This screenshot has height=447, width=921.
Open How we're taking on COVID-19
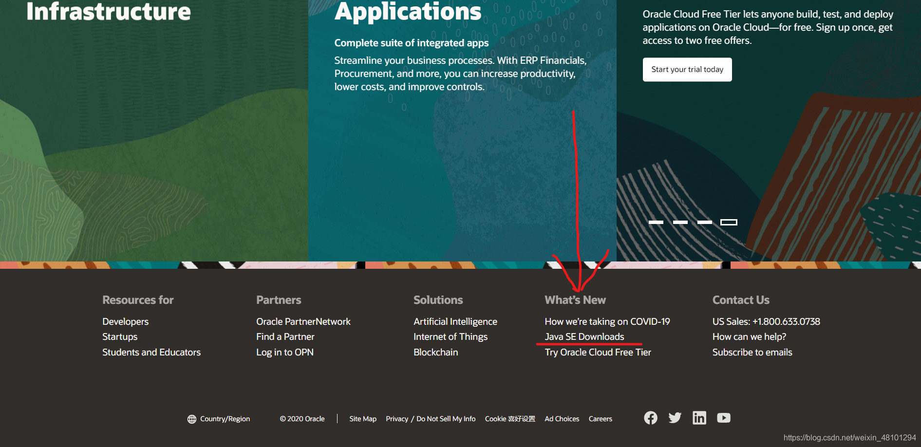click(607, 321)
